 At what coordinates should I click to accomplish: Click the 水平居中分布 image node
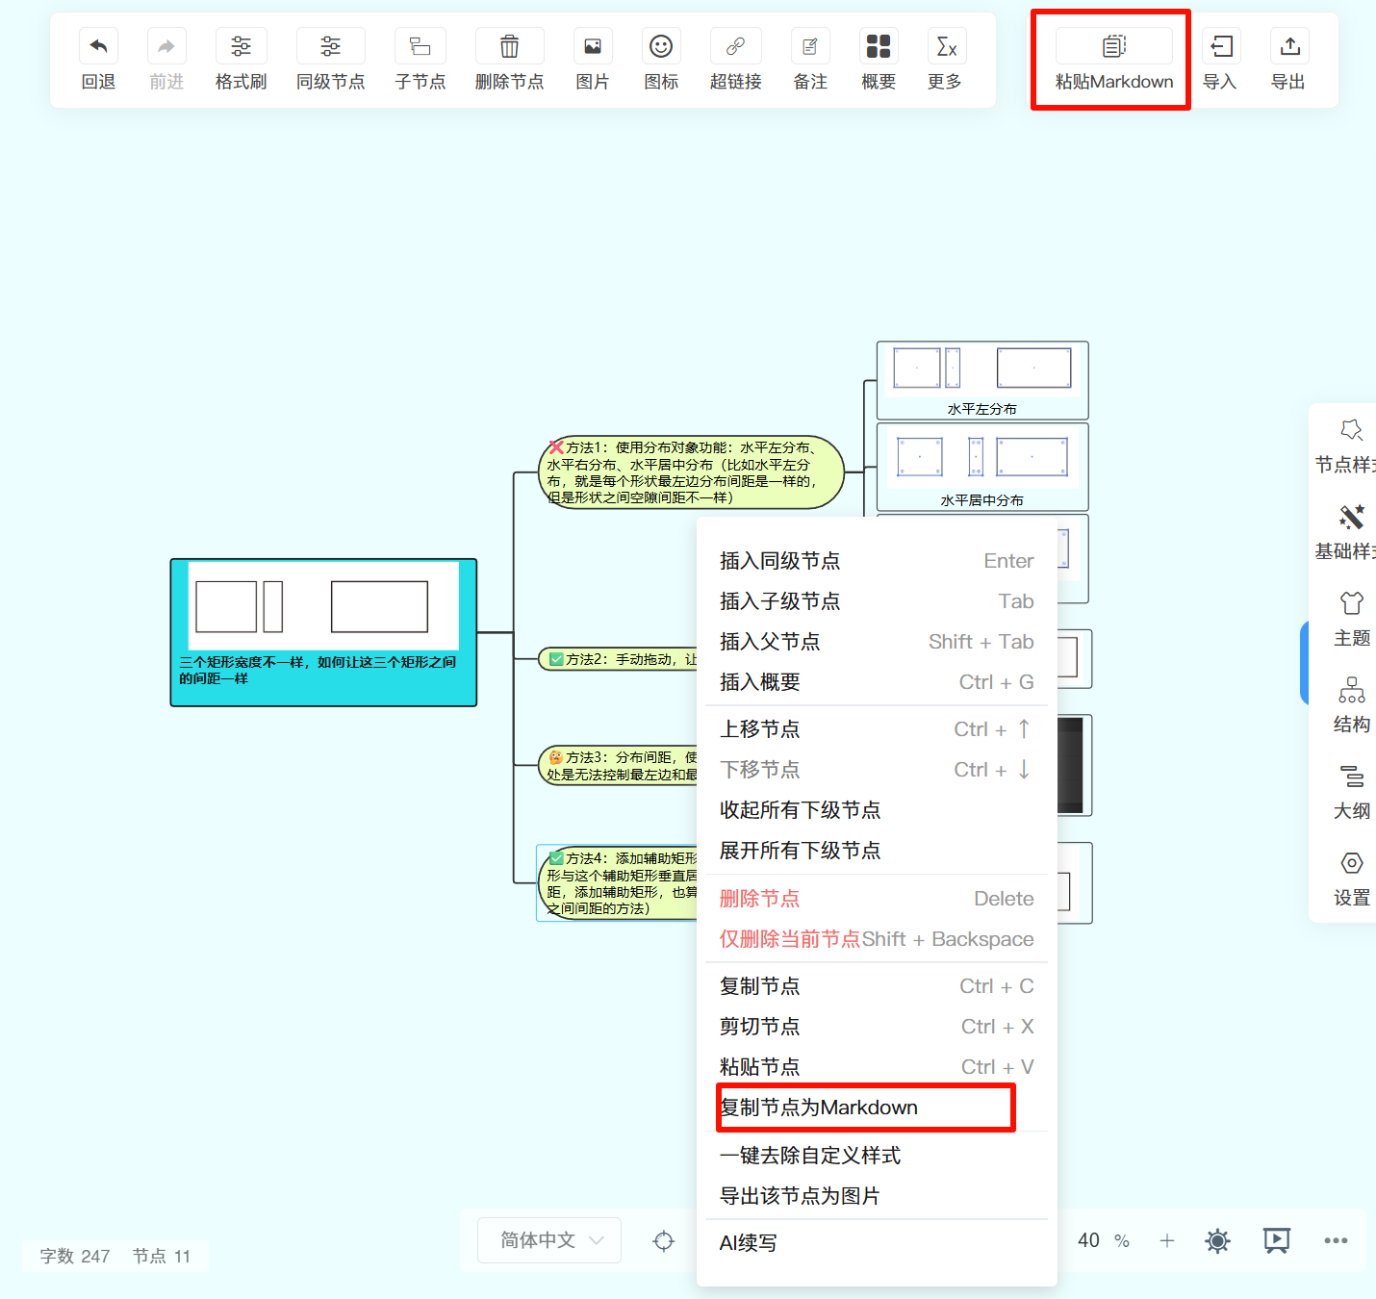(982, 467)
